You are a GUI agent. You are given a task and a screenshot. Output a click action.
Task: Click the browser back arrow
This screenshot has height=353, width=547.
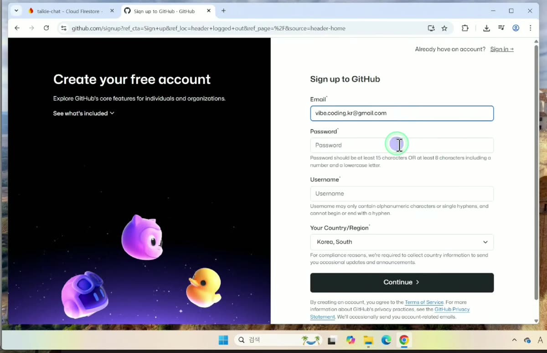click(x=17, y=28)
